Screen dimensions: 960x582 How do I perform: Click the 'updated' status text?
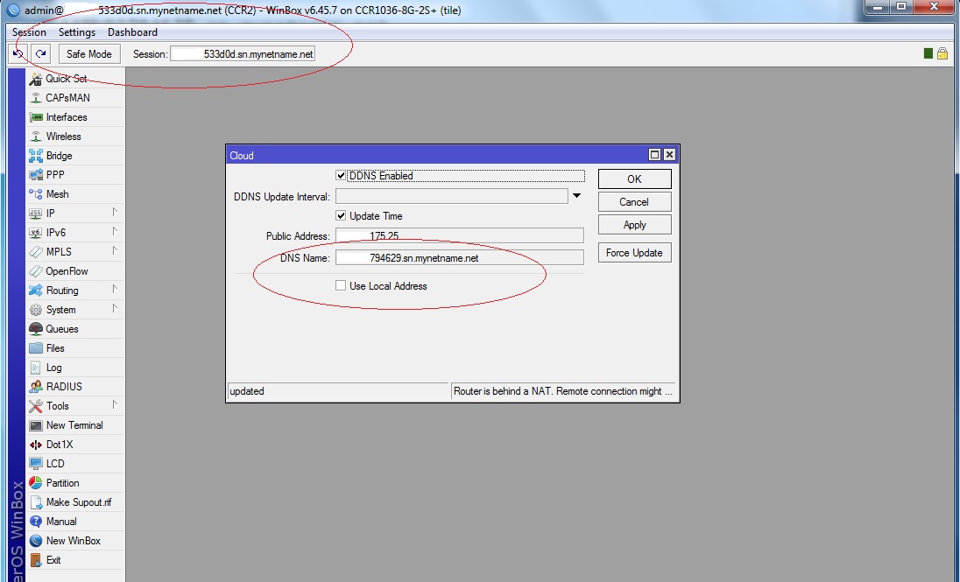coord(247,391)
